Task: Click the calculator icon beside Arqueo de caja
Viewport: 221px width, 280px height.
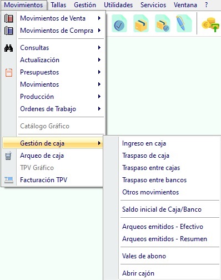Action: coord(8,156)
